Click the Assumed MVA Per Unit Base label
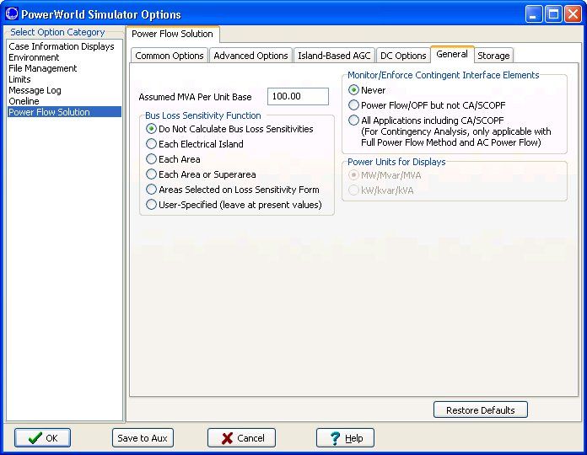 point(195,97)
